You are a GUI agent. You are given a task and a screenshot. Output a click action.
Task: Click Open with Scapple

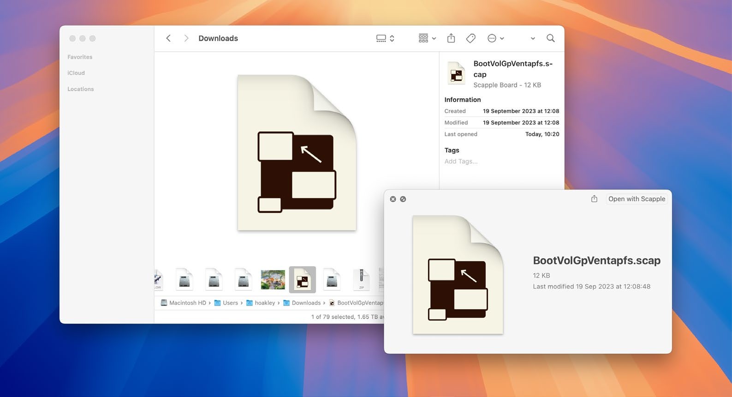point(637,199)
